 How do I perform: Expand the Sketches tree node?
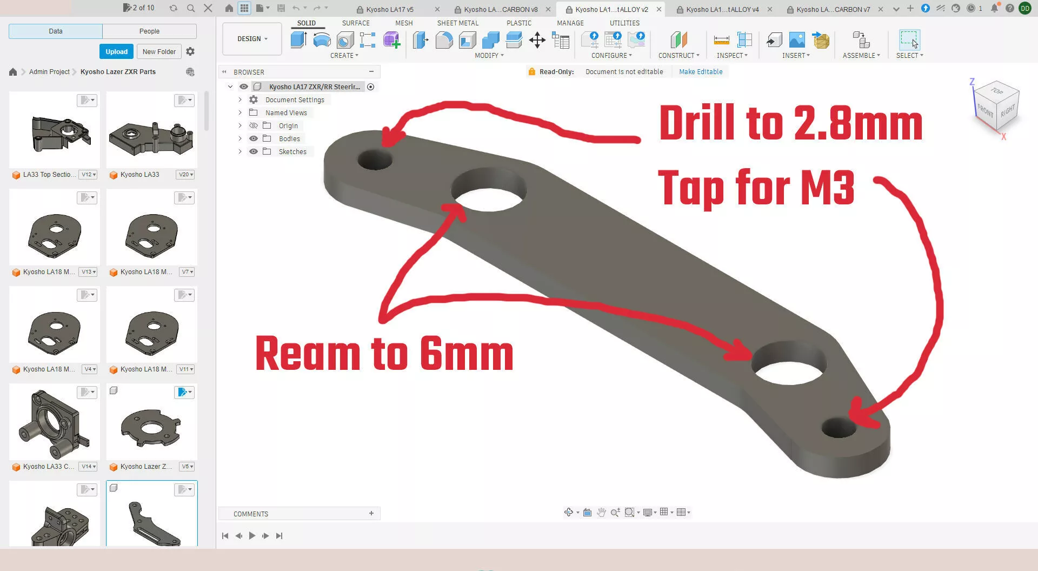click(x=240, y=151)
